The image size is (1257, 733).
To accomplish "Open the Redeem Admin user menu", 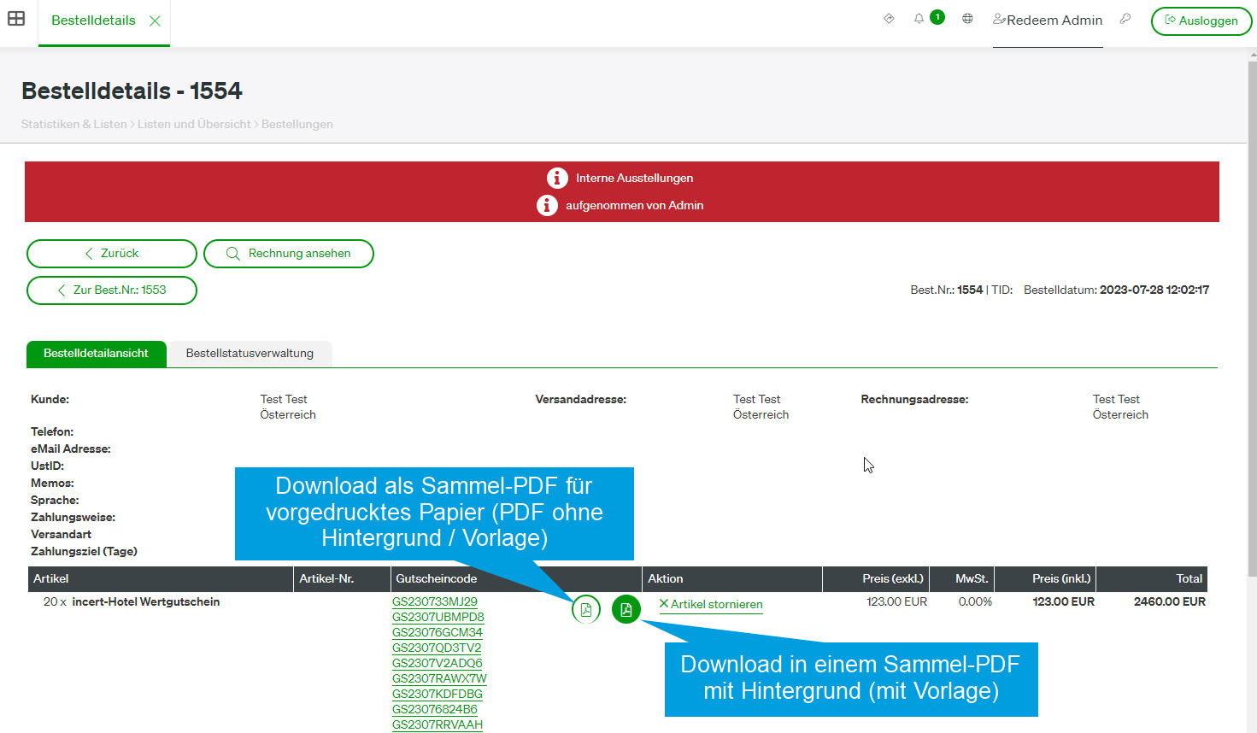I will [1048, 20].
